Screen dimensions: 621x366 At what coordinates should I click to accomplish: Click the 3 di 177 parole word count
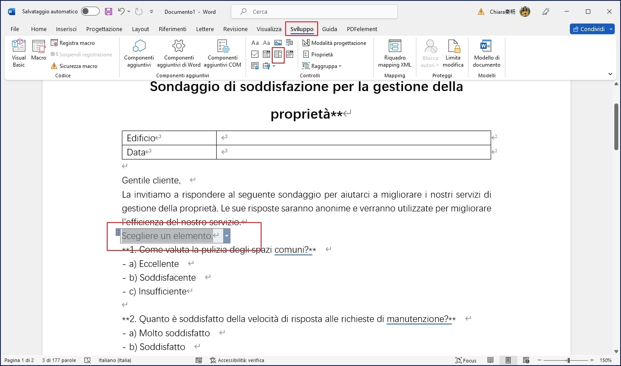coord(59,360)
